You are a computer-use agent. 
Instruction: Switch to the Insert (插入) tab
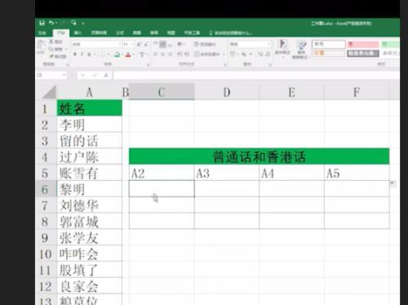78,33
